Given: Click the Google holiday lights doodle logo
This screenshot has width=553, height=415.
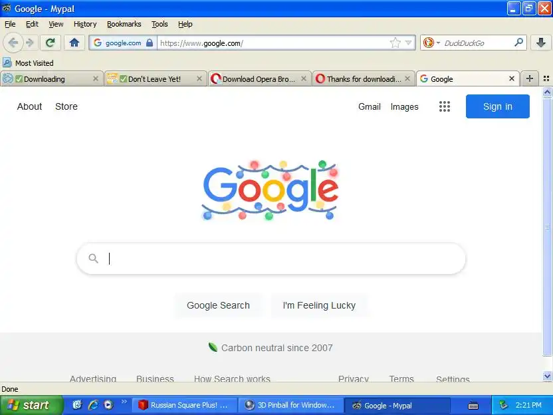Looking at the screenshot, I should pos(271,190).
